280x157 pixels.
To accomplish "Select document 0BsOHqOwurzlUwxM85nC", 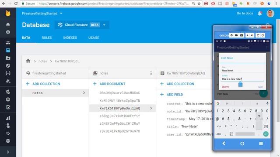I will pos(119,93).
